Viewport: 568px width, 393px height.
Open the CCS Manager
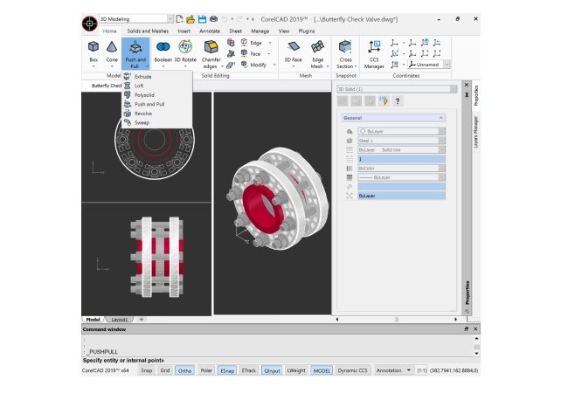(x=374, y=53)
